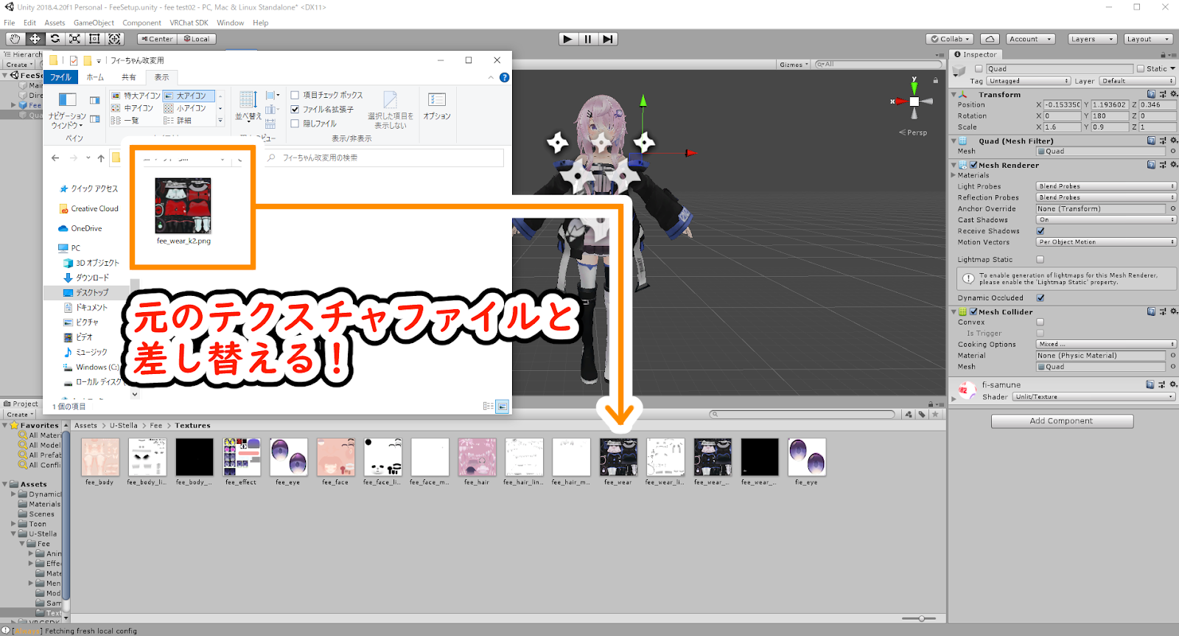This screenshot has height=636, width=1179.
Task: Toggle the Dynamic Occluded checkbox
Action: [1040, 298]
